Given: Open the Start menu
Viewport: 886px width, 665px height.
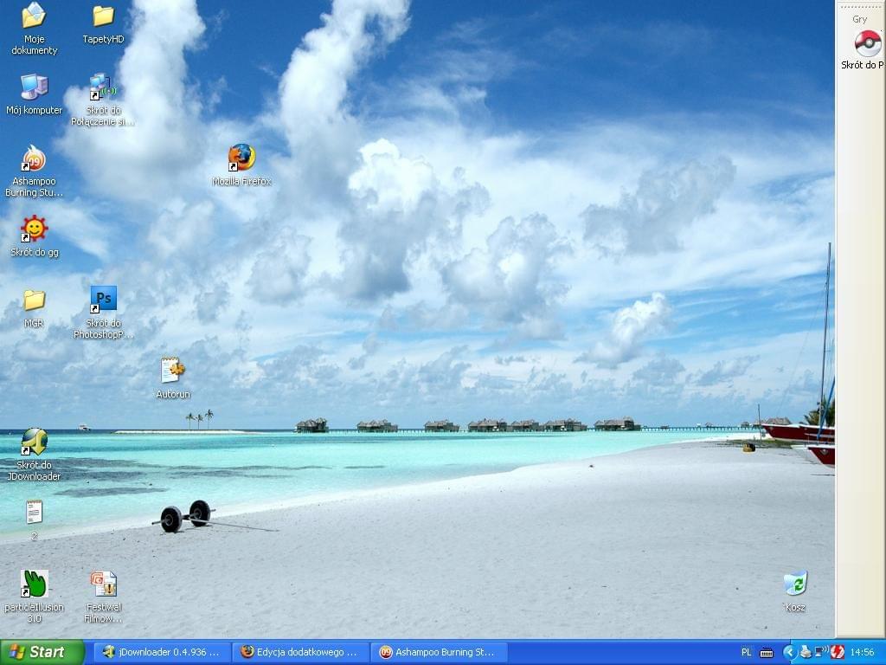Looking at the screenshot, I should click(x=42, y=652).
